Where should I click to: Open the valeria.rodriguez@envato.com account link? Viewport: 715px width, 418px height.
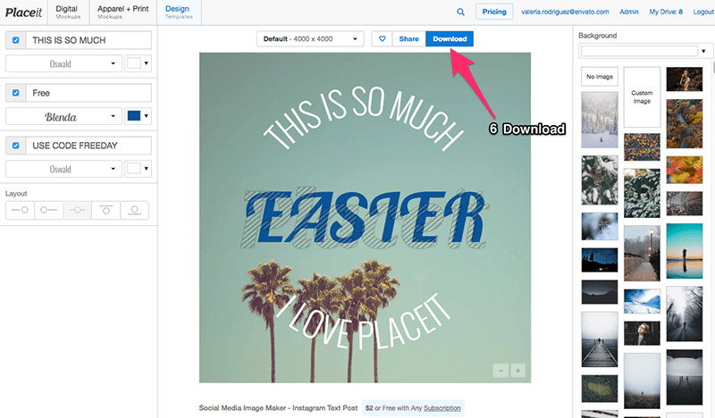tap(565, 12)
